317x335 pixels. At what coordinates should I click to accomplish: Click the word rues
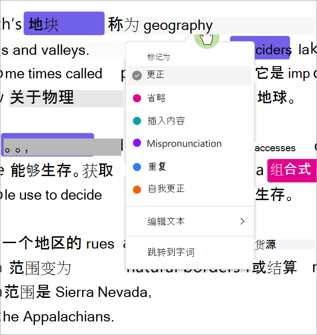coord(100,244)
